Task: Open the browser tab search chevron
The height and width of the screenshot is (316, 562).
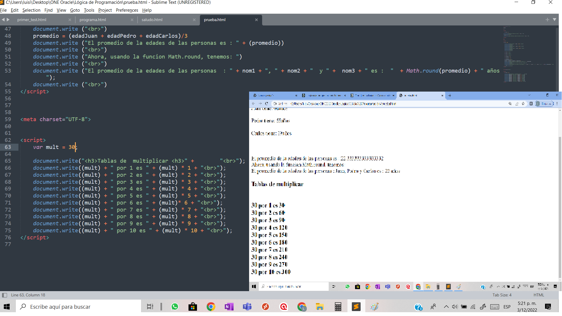Action: pyautogui.click(x=529, y=95)
